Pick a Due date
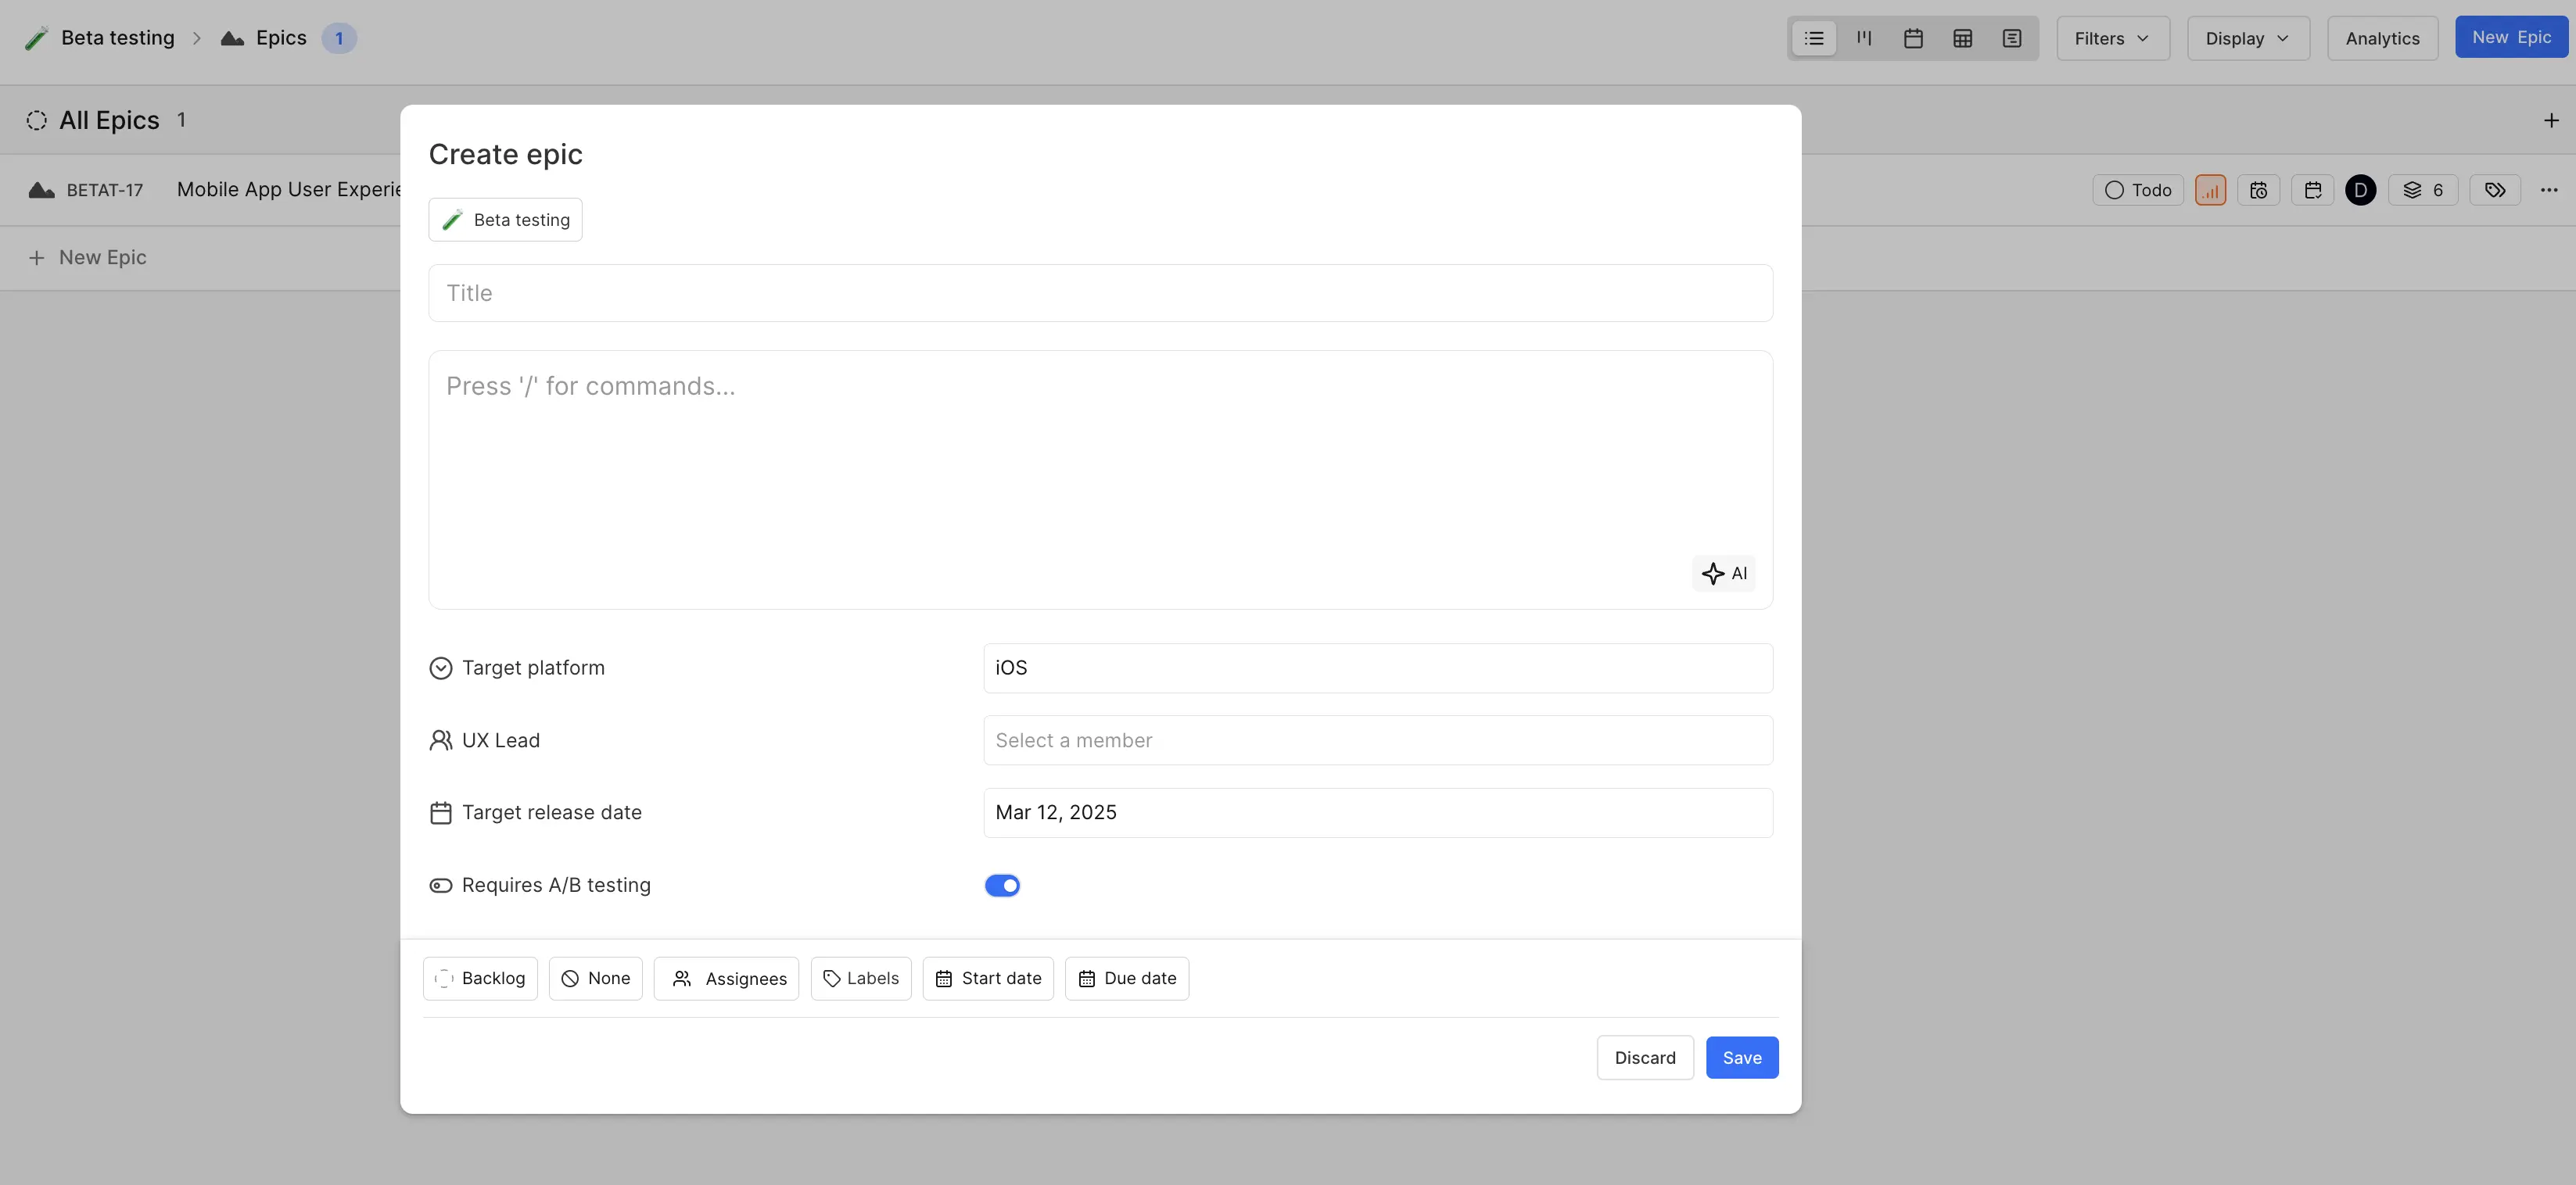The width and height of the screenshot is (2576, 1185). click(1127, 978)
